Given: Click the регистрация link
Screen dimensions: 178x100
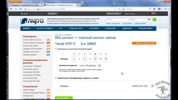Looking at the screenshot, I should (127, 23).
